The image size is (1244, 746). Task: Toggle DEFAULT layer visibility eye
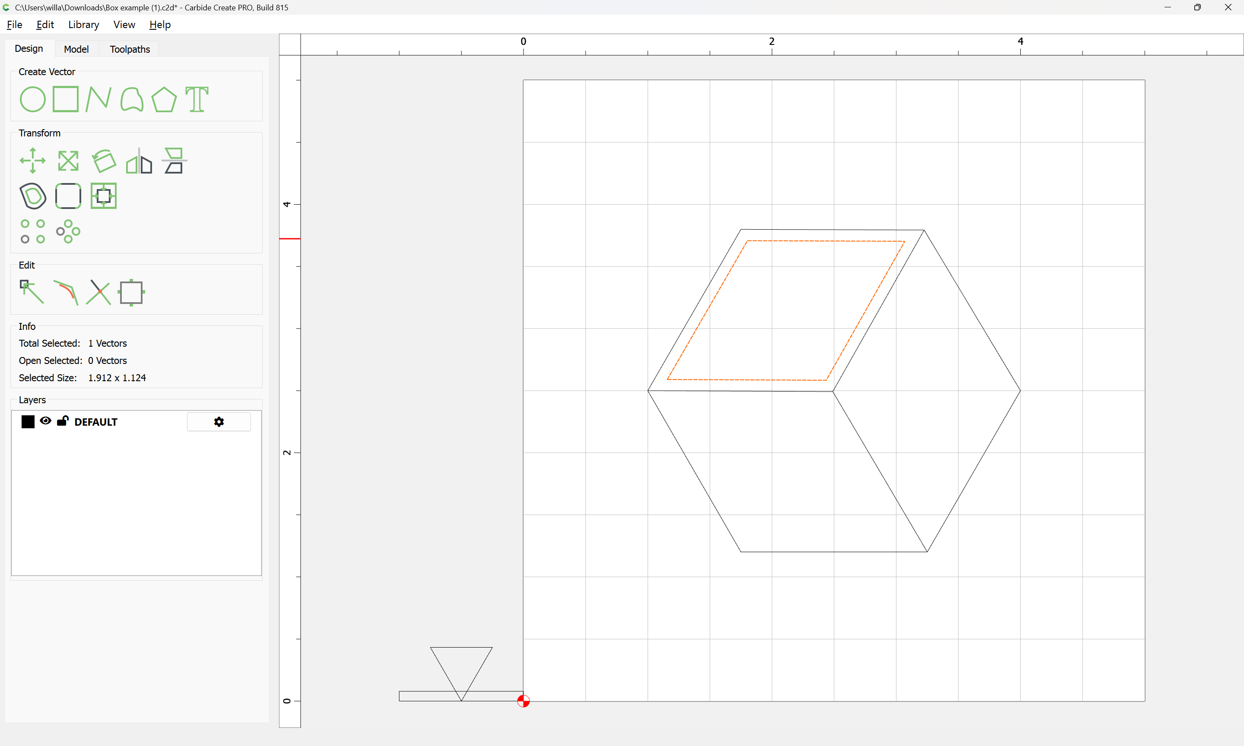(x=45, y=421)
